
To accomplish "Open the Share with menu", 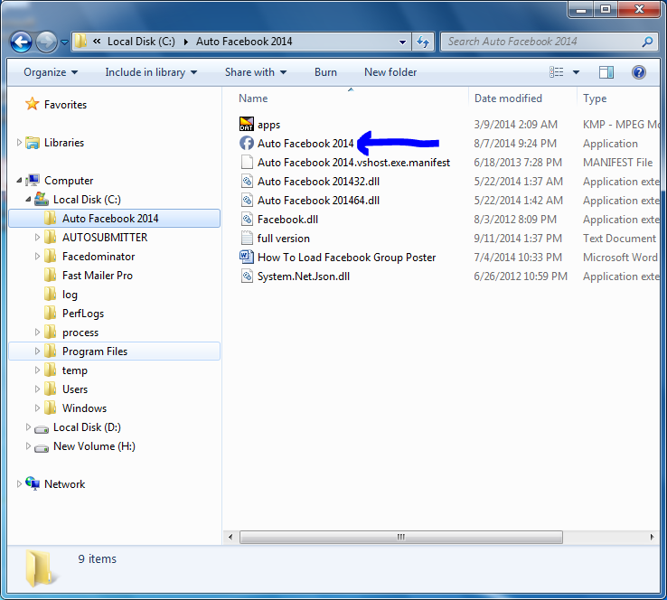I will pos(256,72).
